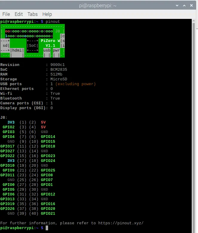This screenshot has height=233, width=198.
Task: Open the File menu
Action: pyautogui.click(x=6, y=14)
